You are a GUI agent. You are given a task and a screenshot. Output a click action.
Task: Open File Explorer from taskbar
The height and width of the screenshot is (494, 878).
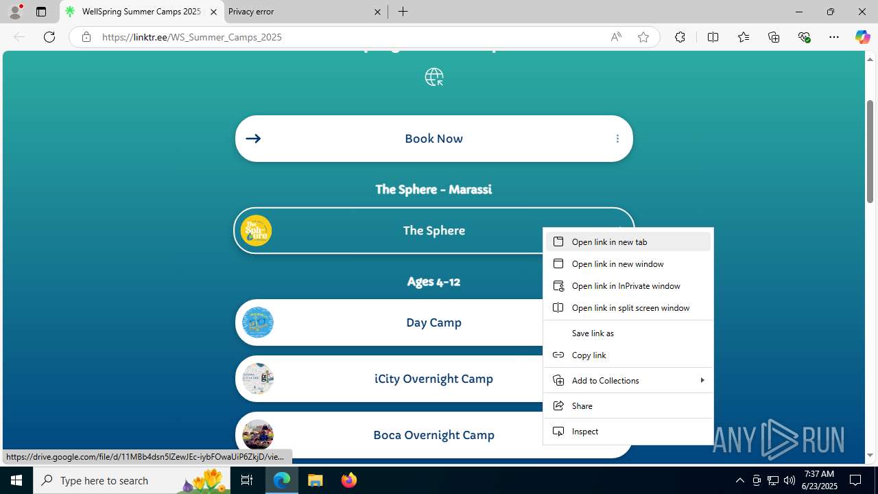click(x=316, y=480)
